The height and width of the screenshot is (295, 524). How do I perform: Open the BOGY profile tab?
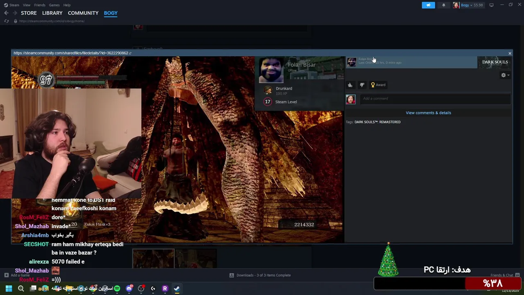pos(111,13)
